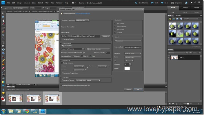Check Log errors from processing files
The height and width of the screenshot is (115, 204).
pos(61,86)
